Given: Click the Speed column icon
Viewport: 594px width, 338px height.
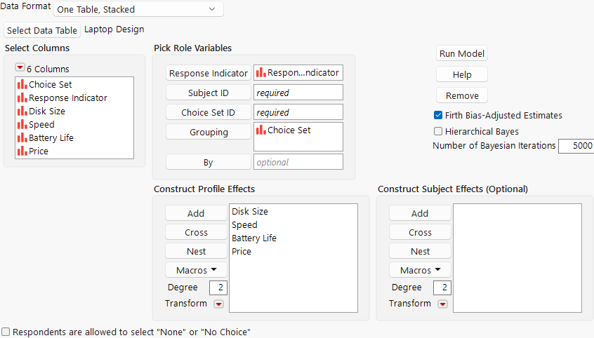Looking at the screenshot, I should coord(22,124).
